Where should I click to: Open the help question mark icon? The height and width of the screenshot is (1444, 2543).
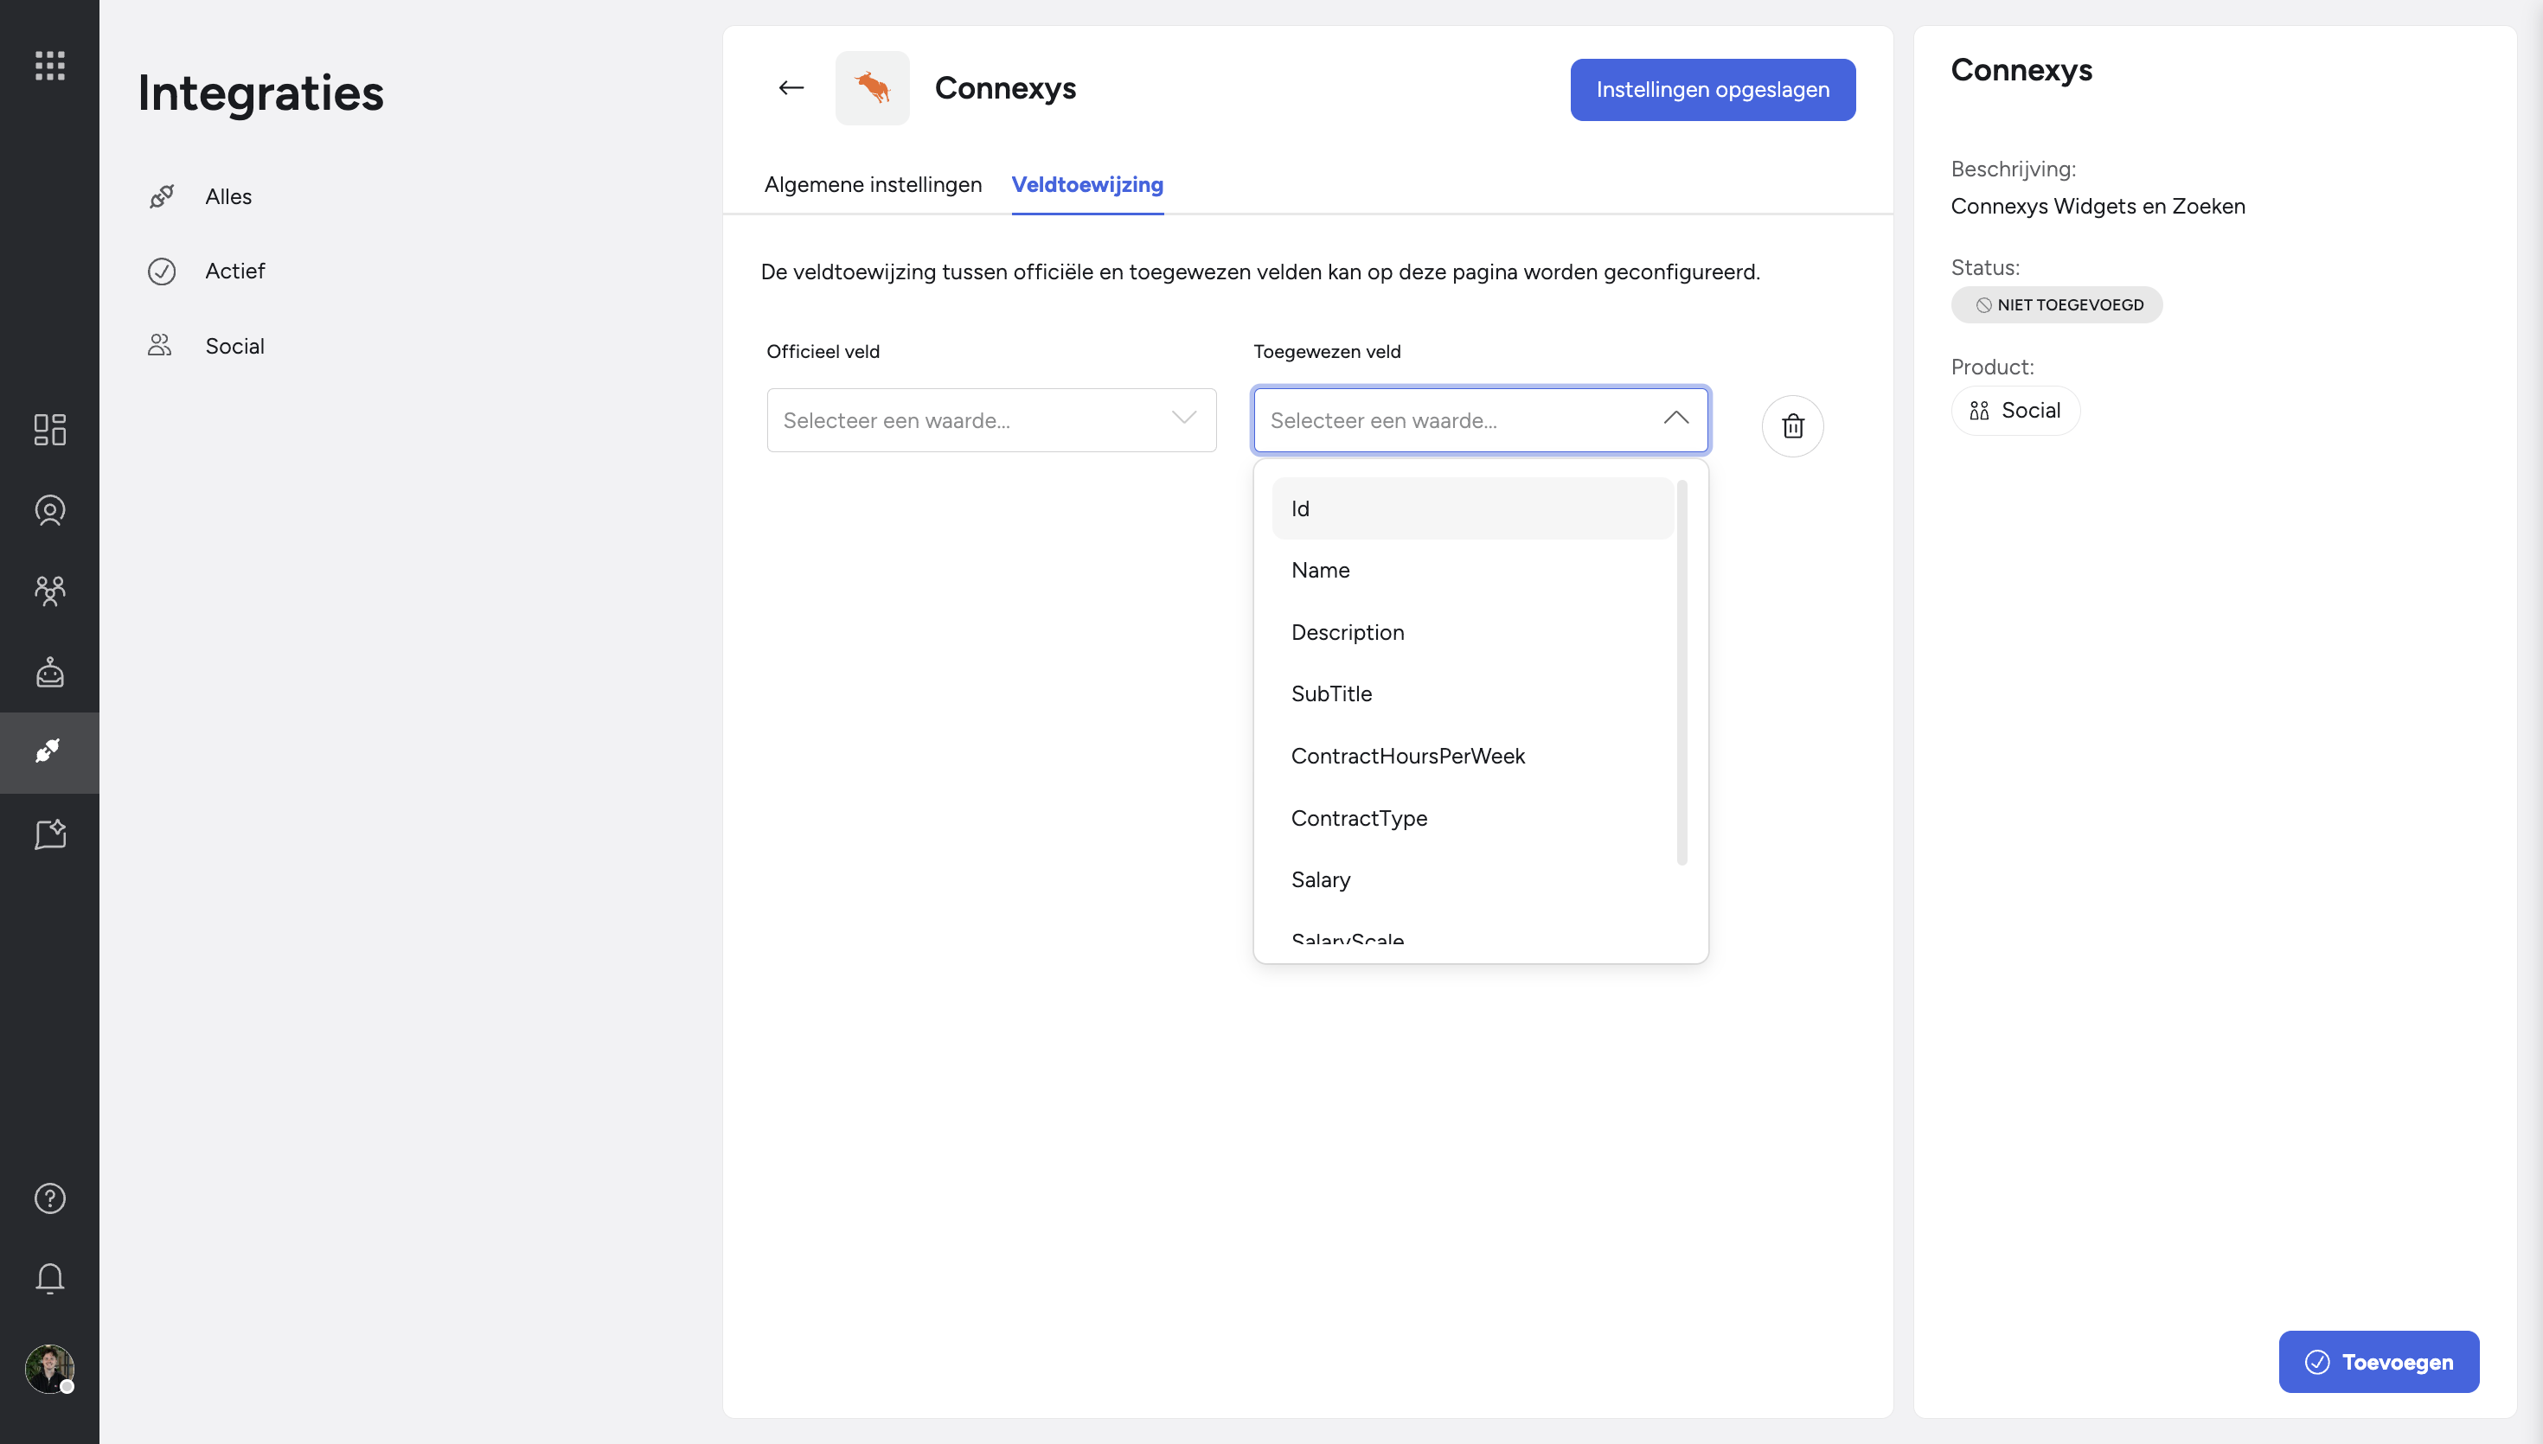tap(49, 1198)
